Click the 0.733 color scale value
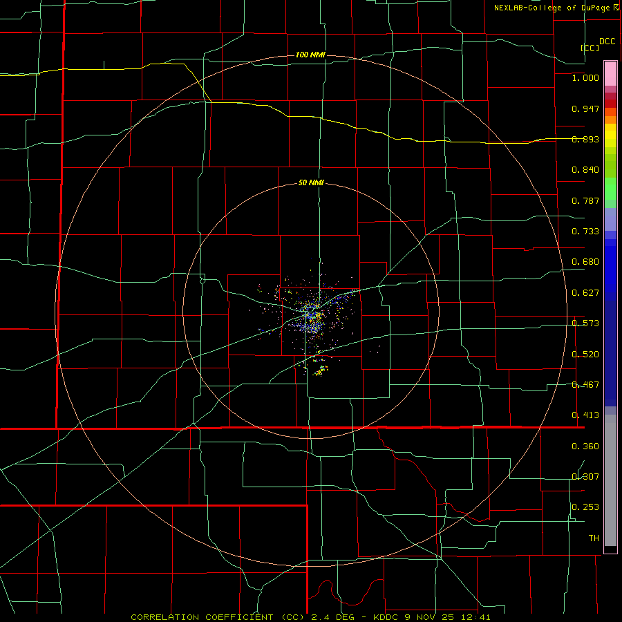The width and height of the screenshot is (622, 622). click(x=585, y=232)
